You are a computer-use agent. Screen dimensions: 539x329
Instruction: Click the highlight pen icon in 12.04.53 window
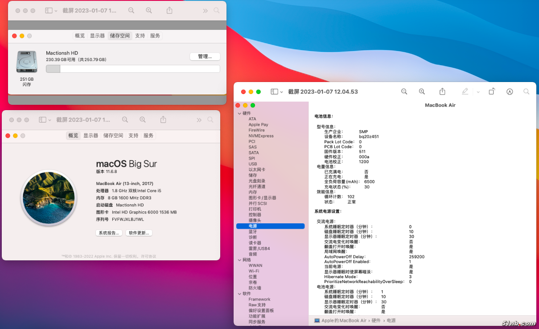coord(465,91)
